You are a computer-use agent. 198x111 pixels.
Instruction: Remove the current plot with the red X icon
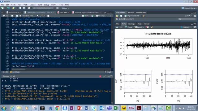click(147, 27)
